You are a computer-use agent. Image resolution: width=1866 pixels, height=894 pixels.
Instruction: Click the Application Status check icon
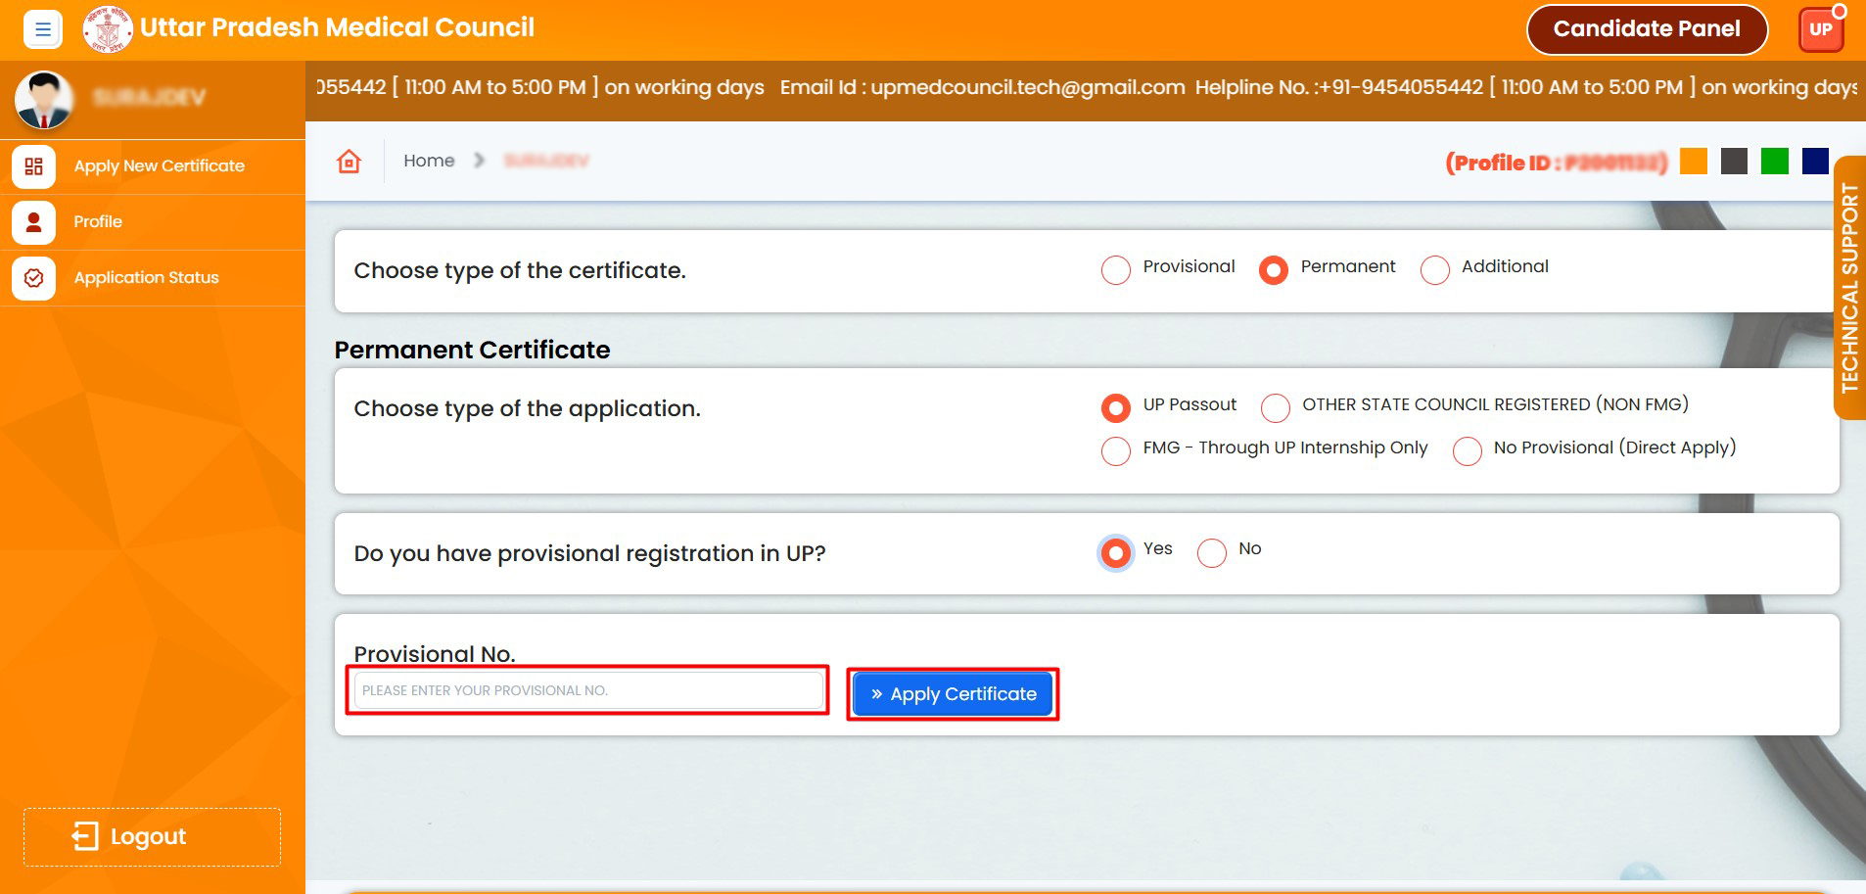[33, 278]
